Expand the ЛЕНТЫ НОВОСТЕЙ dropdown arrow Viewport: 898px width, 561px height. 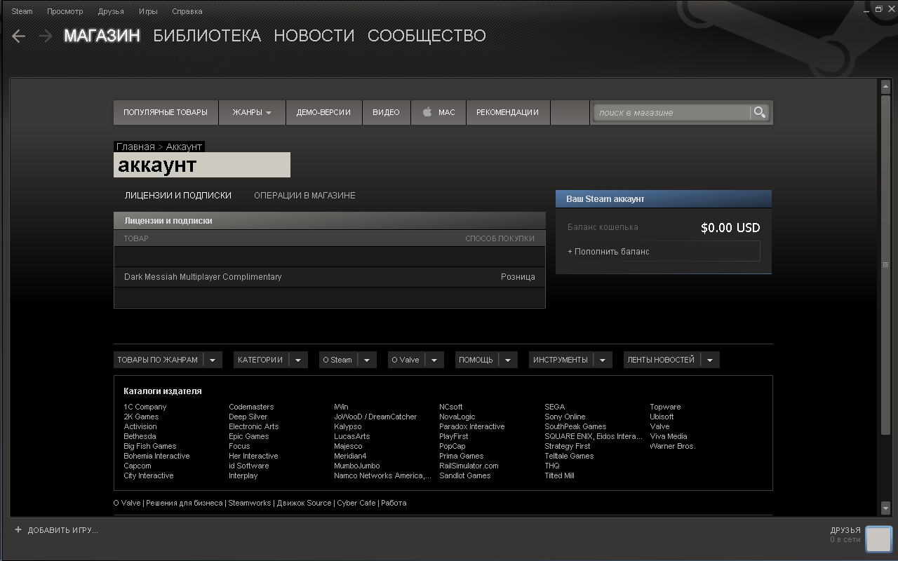[x=710, y=360]
